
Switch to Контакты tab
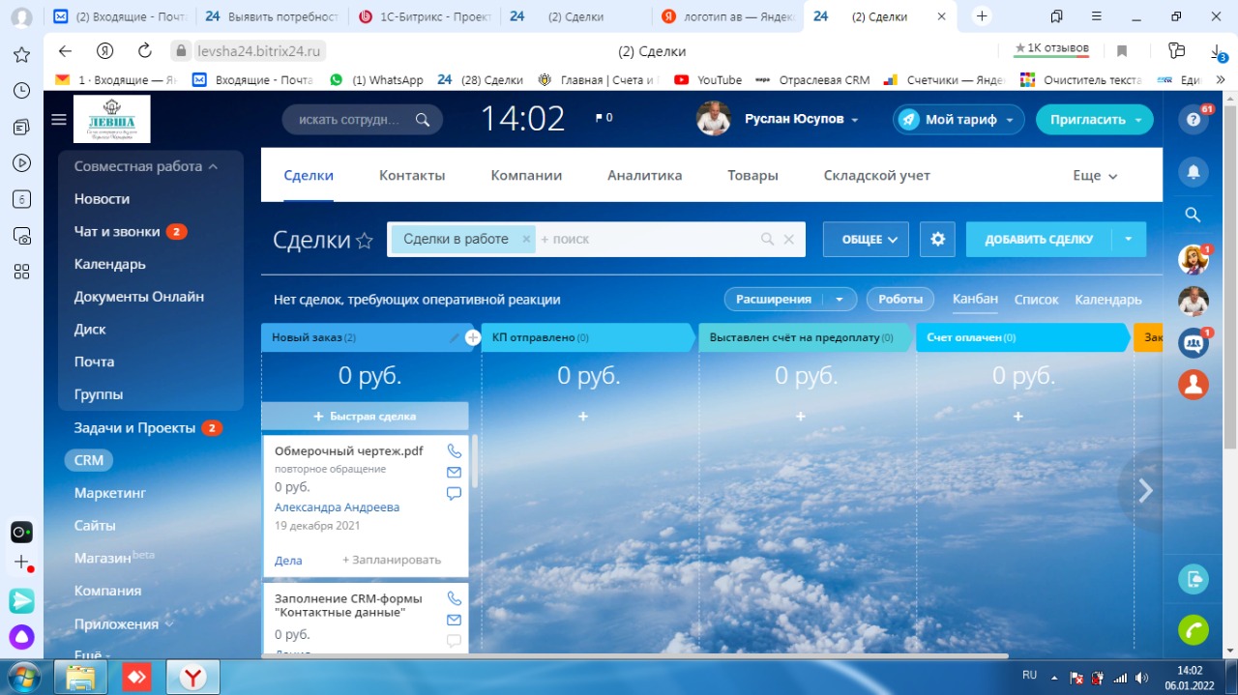(412, 175)
